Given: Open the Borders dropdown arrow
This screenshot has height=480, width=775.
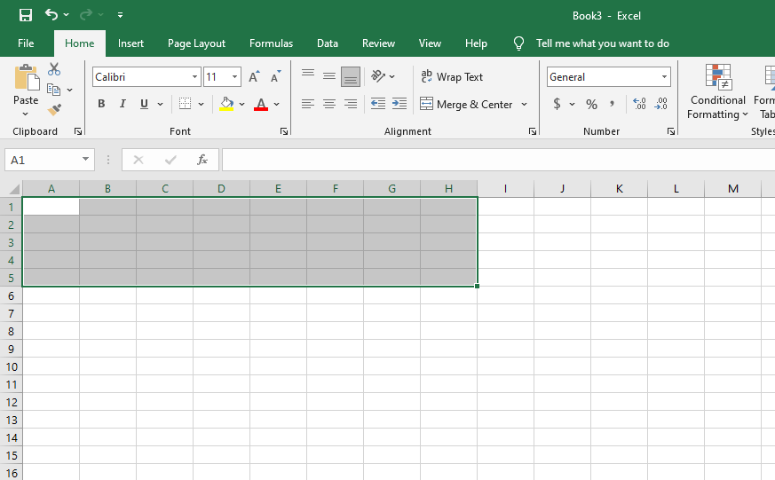Looking at the screenshot, I should pos(202,104).
